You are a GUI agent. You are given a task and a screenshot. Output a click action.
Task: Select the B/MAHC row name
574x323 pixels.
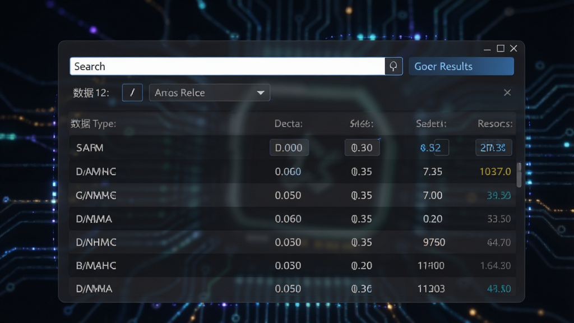(x=96, y=265)
